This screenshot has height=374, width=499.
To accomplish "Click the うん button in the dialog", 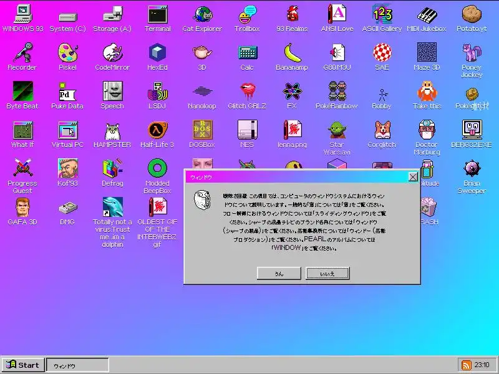I will point(279,274).
